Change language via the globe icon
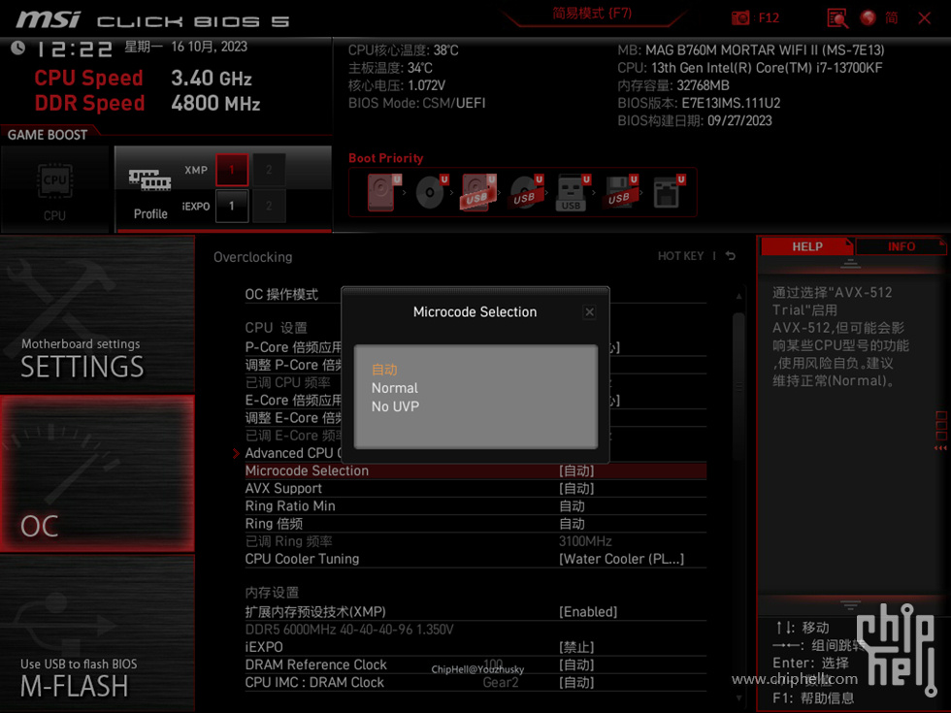 click(869, 17)
